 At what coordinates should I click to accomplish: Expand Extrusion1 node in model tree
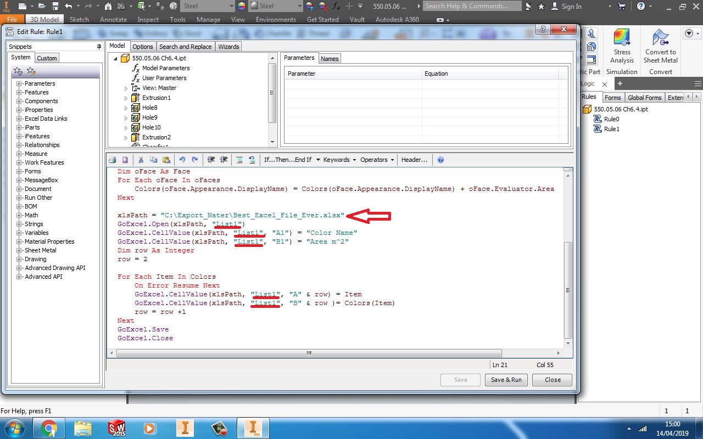pyautogui.click(x=126, y=98)
